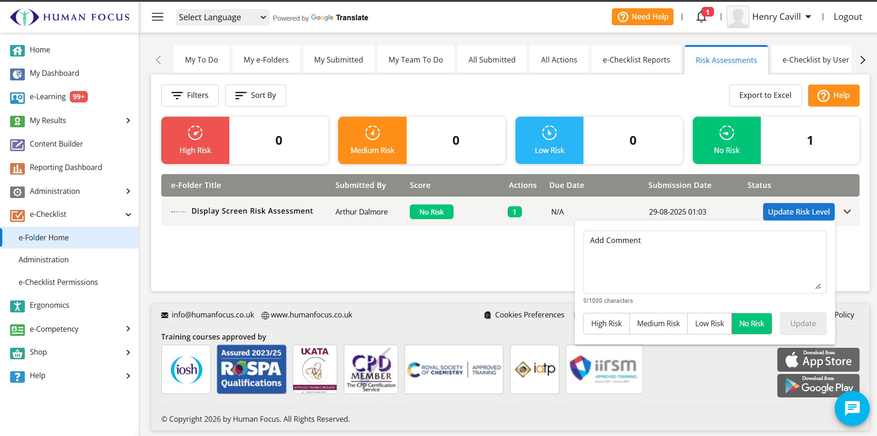Viewport: 877px width, 436px height.
Task: Click the High Risk gauge tile
Action: point(195,140)
